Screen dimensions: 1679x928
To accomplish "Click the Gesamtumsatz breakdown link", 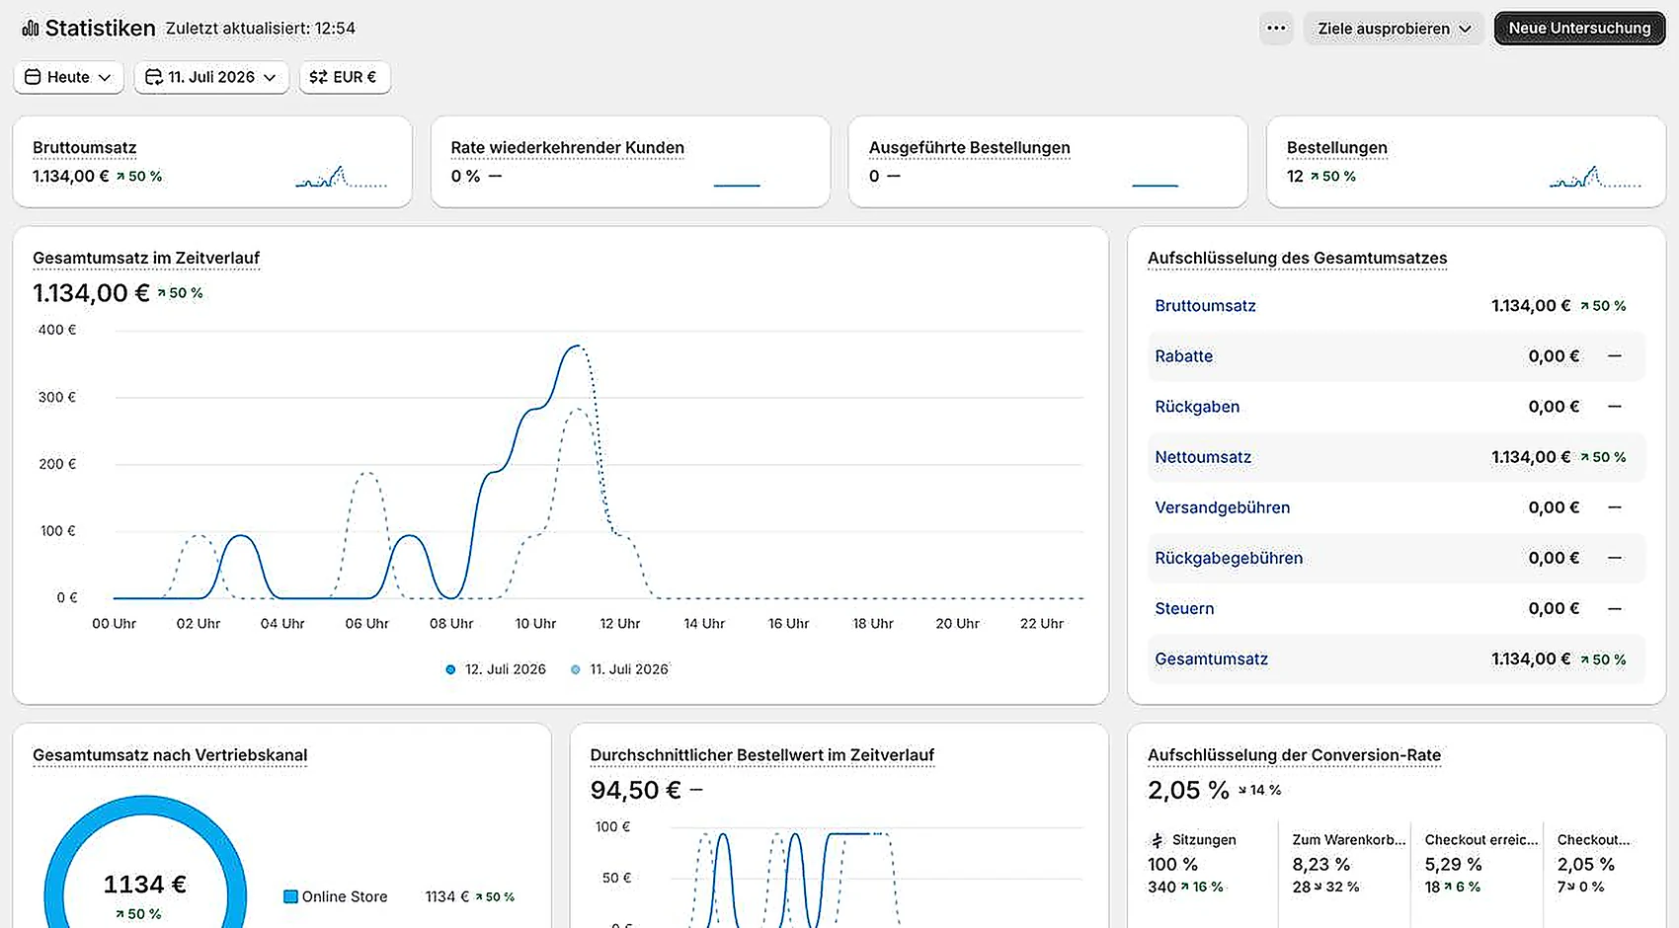I will point(1211,658).
